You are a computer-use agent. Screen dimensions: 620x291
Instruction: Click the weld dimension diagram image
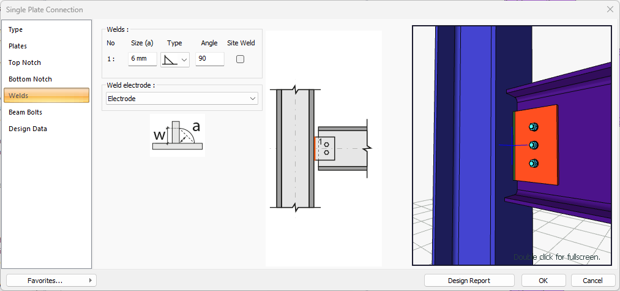click(177, 135)
